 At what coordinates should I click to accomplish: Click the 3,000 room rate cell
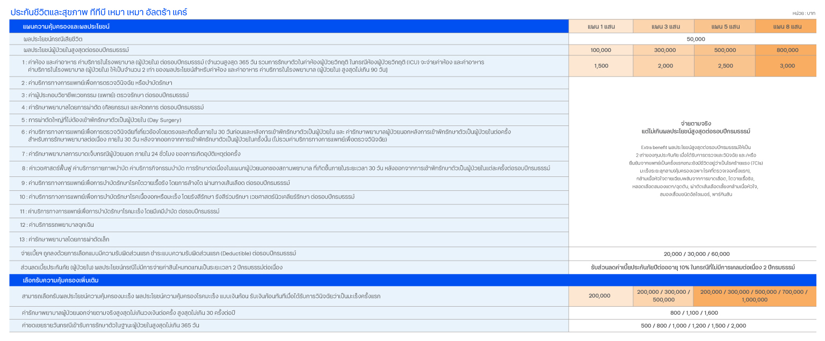(x=786, y=66)
